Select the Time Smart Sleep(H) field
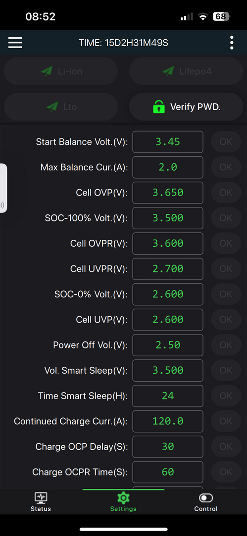Screen dimensions: 247x536 [x=168, y=396]
